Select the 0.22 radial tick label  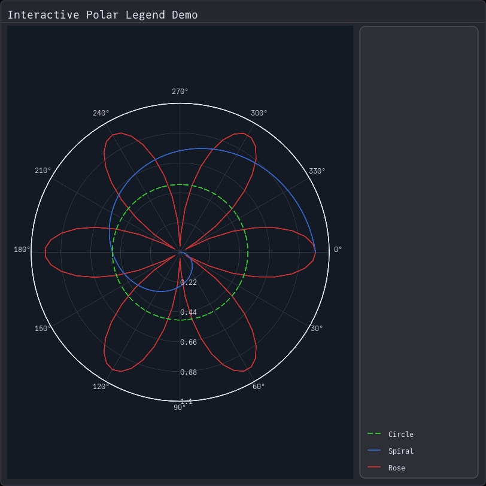189,283
